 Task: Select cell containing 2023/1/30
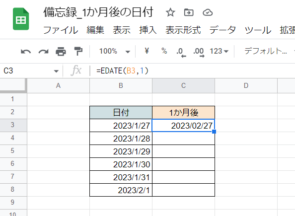coord(121,164)
